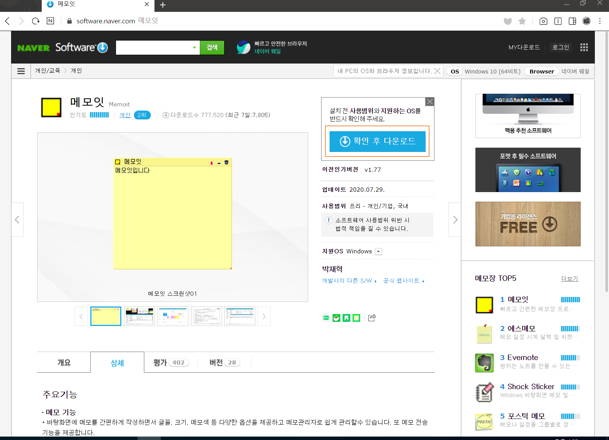Go to previous thumbnail page
609x440 pixels.
pos(81,316)
